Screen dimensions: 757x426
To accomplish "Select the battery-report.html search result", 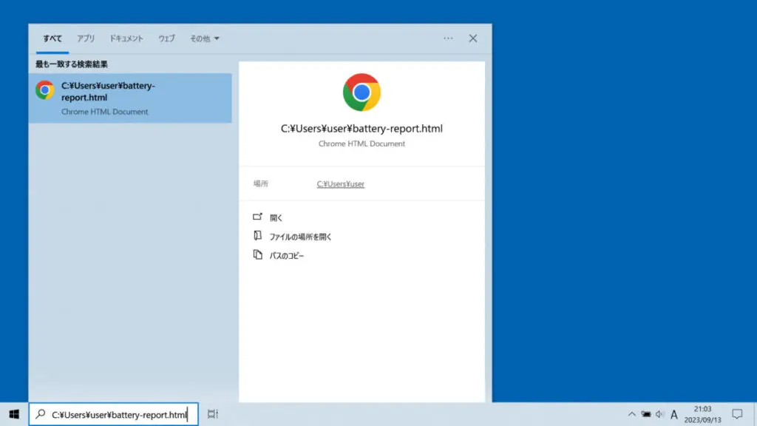I will (130, 98).
